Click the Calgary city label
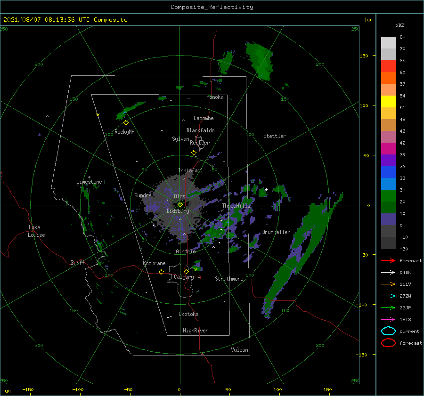Screen dimensions: 424x396 184,277
